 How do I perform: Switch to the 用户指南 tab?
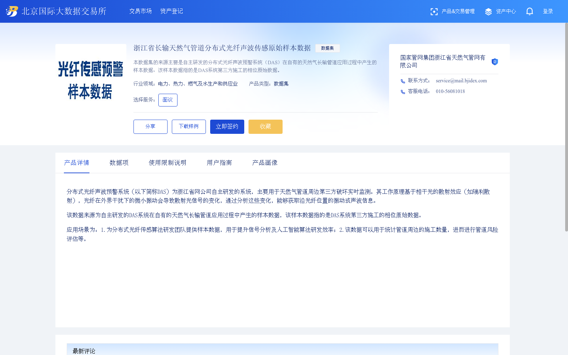(x=219, y=163)
